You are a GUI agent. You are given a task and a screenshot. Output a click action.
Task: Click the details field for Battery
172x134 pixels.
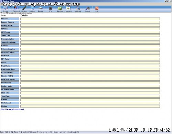90,100
